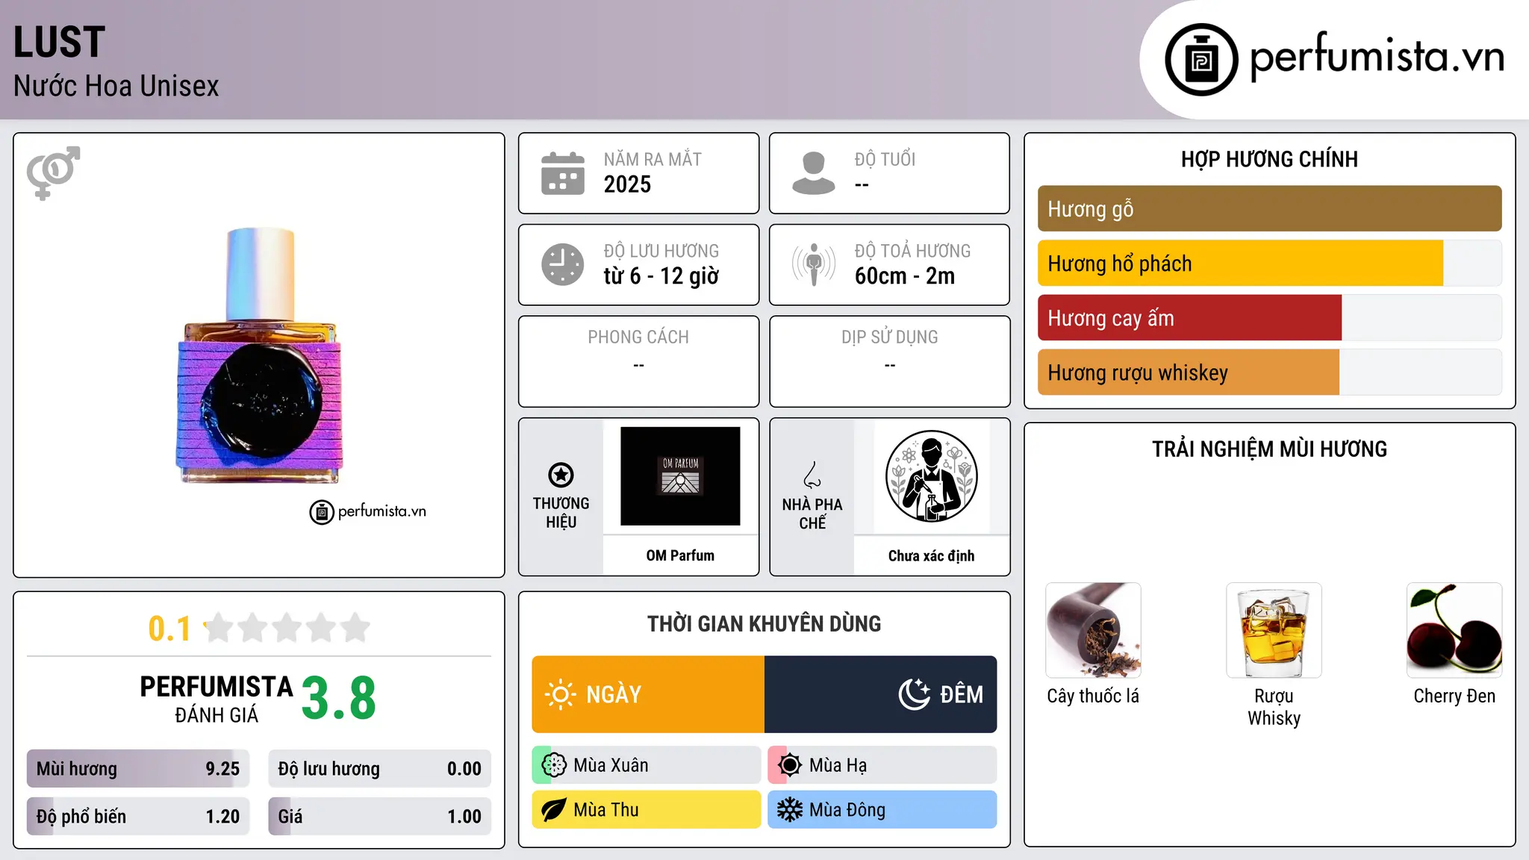Click the Chưa xác định perfumer label

[x=931, y=556]
